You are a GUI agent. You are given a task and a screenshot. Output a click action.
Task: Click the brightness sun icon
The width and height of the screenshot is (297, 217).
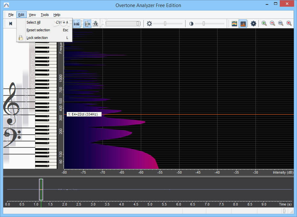coord(149,24)
